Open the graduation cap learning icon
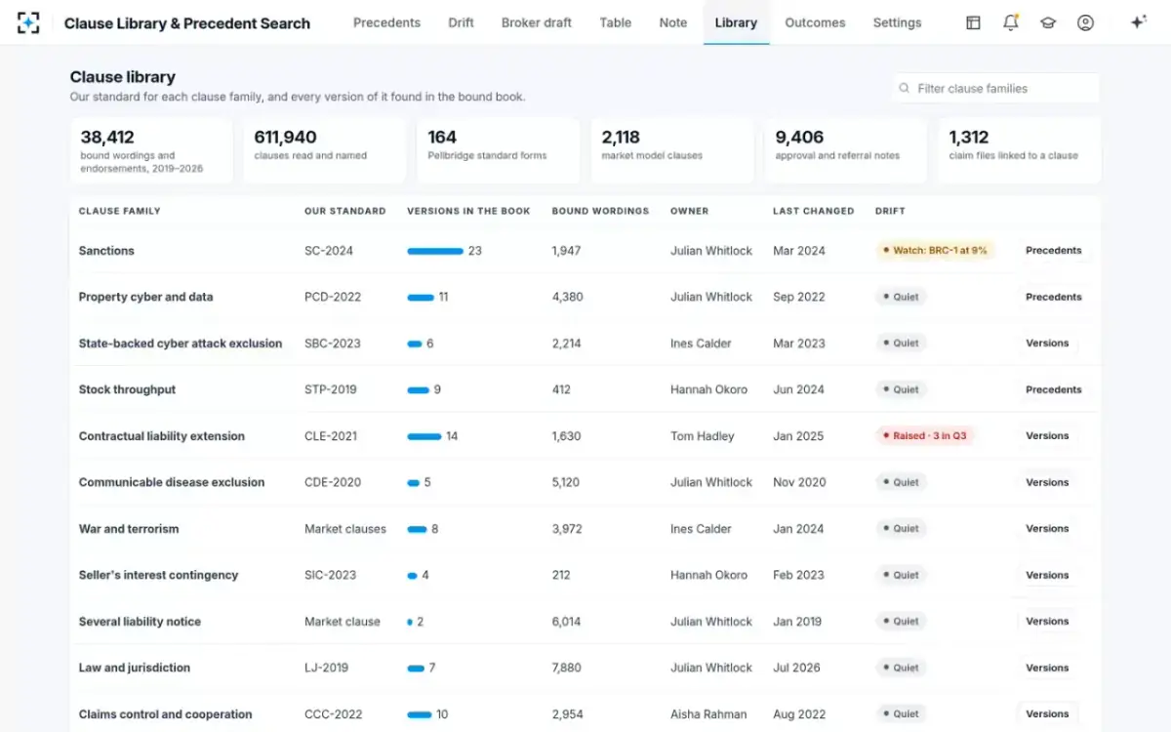Screen dimensions: 1171x732 coord(1048,22)
